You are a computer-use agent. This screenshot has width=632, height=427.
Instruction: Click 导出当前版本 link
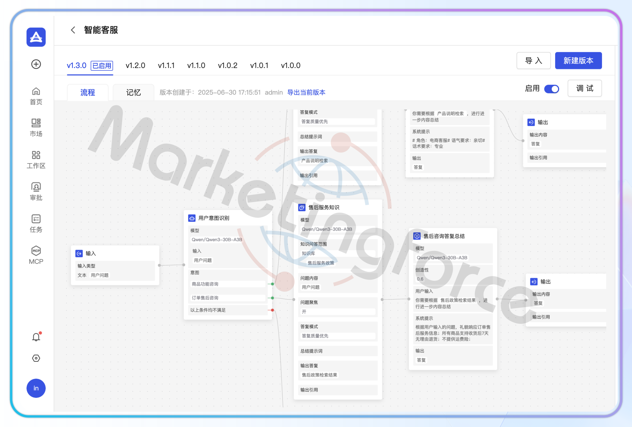[x=306, y=93]
